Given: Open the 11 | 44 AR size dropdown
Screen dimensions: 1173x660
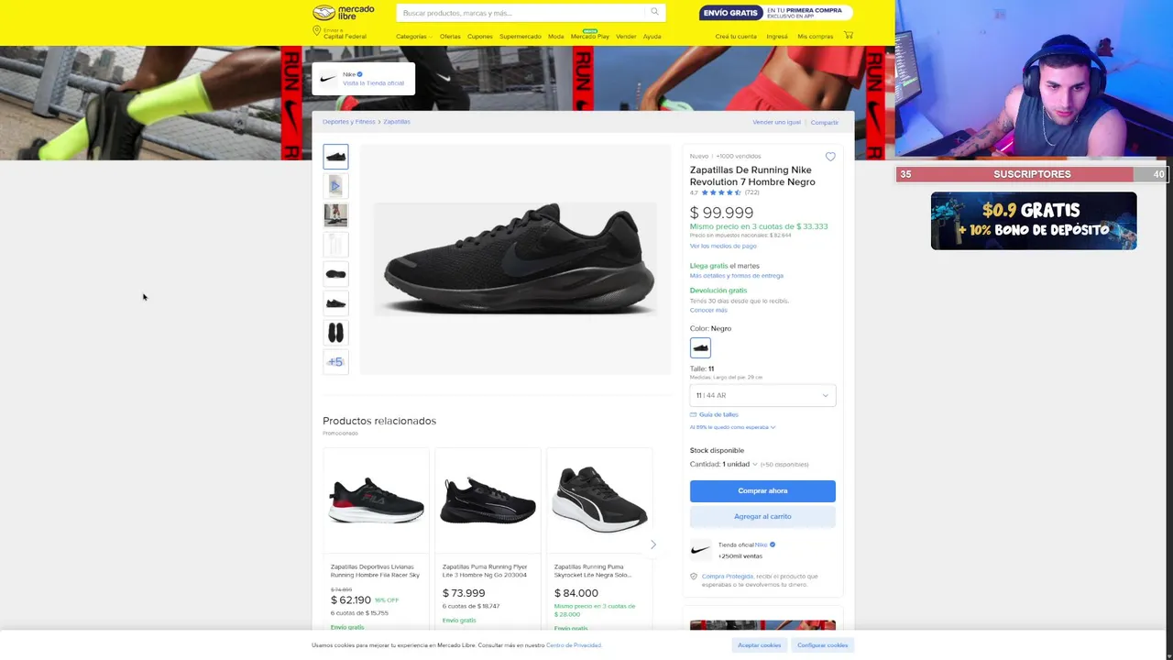Looking at the screenshot, I should pos(762,395).
